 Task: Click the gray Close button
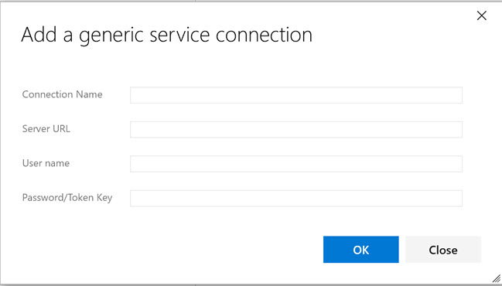pos(443,250)
